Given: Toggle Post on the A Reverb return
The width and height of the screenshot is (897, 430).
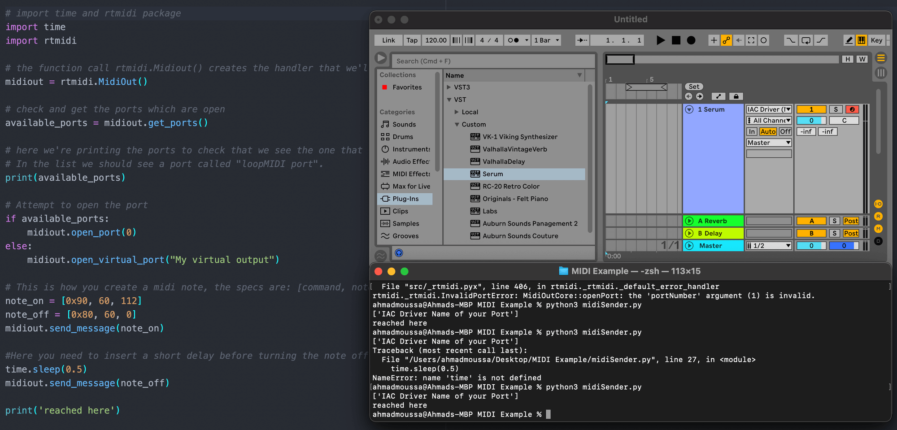Looking at the screenshot, I should tap(851, 221).
